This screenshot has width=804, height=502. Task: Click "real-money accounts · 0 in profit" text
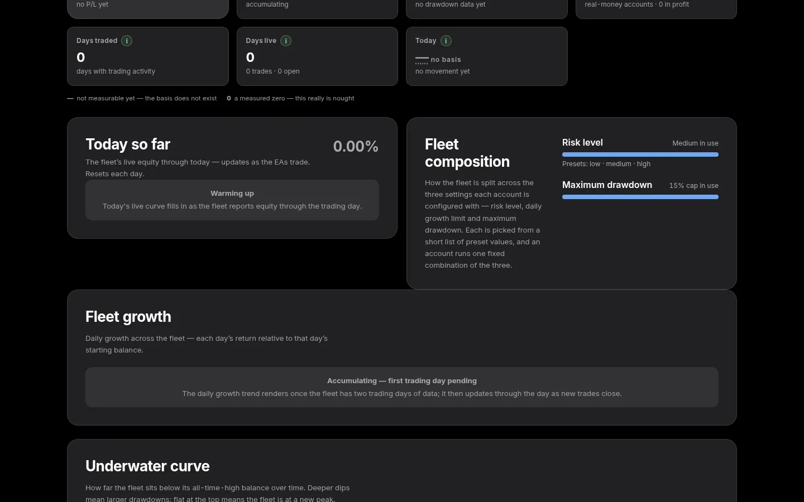click(636, 4)
